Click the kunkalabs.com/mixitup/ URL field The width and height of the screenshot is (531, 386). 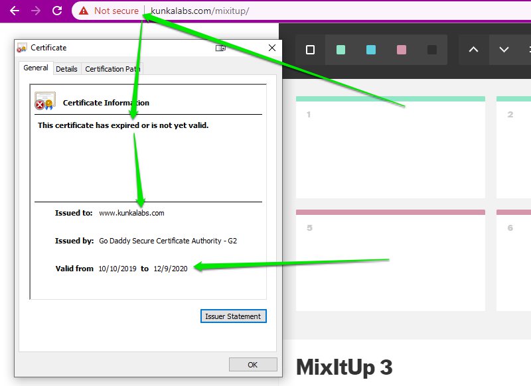pos(200,11)
